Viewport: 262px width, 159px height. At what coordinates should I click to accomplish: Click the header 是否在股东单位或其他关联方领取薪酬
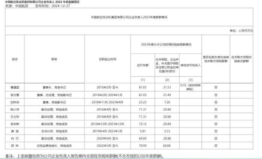(x=216, y=59)
